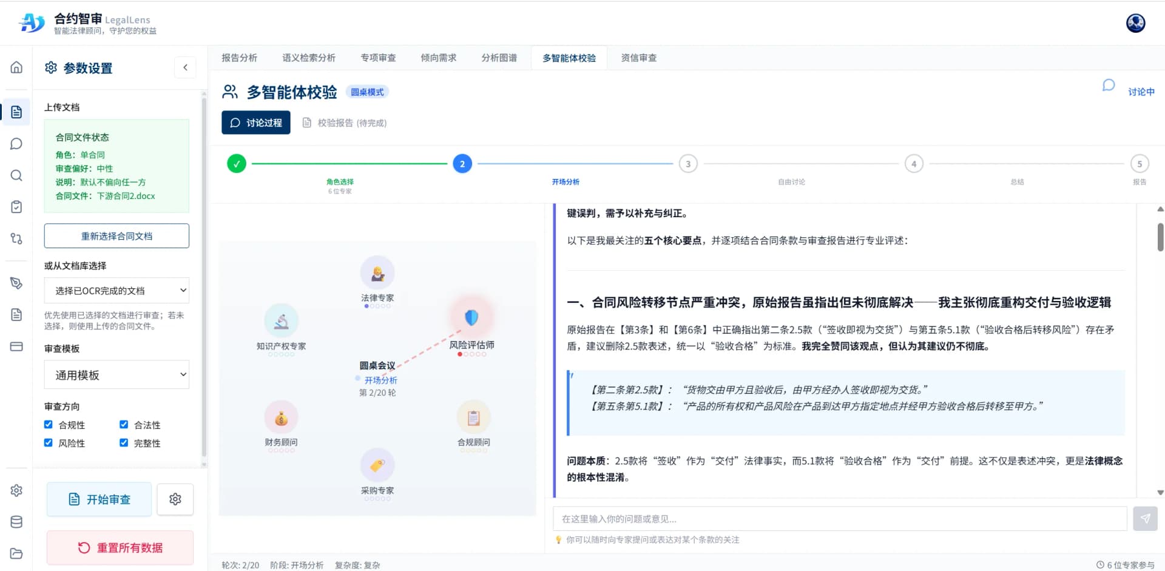
Task: Open the clipboard checklist sidebar icon
Action: (x=16, y=207)
